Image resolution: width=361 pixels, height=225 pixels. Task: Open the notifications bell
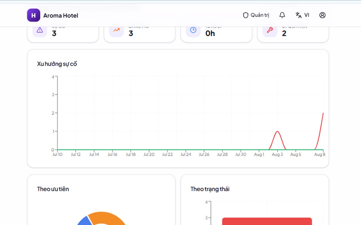click(282, 15)
